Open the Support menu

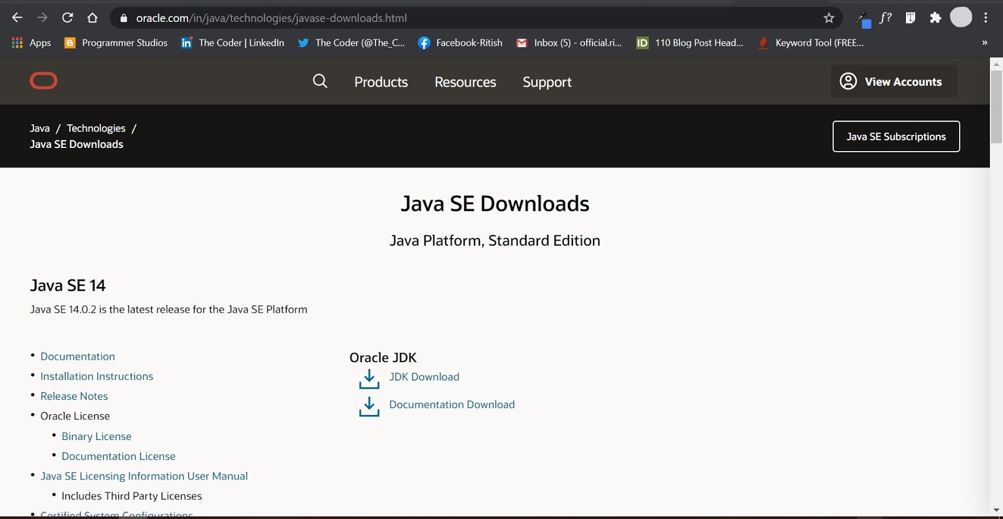547,82
